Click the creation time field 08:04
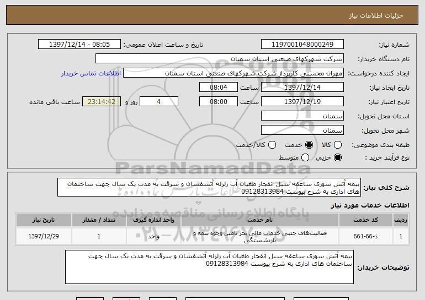This screenshot has width=425, height=300. 219,88
